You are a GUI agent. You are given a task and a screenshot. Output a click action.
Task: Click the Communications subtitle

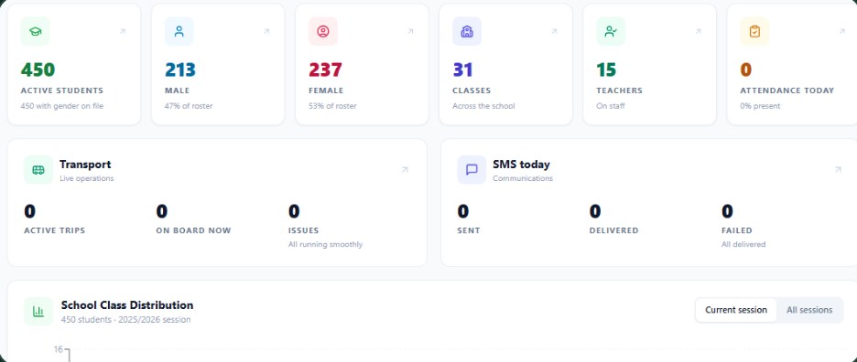(x=523, y=178)
